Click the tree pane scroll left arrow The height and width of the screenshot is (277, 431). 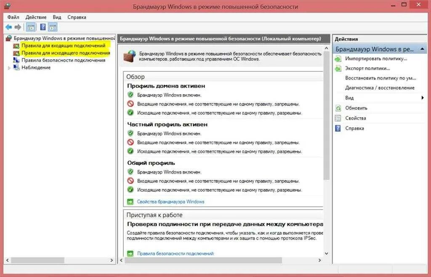pos(8,260)
